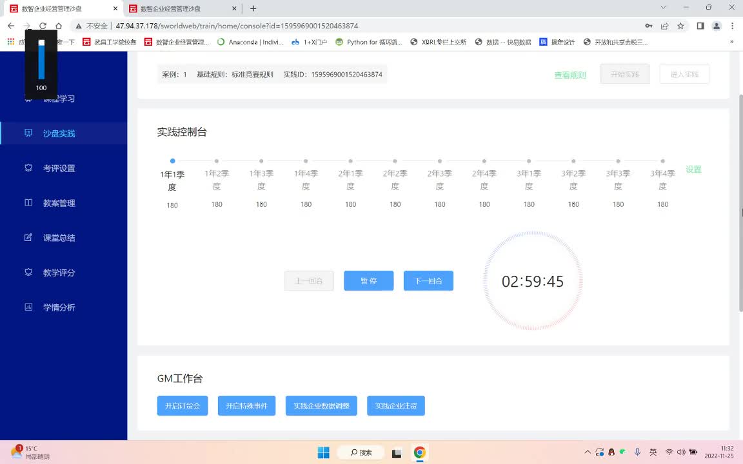
Task: Click the taskbar 搜索 search box
Action: pos(360,452)
